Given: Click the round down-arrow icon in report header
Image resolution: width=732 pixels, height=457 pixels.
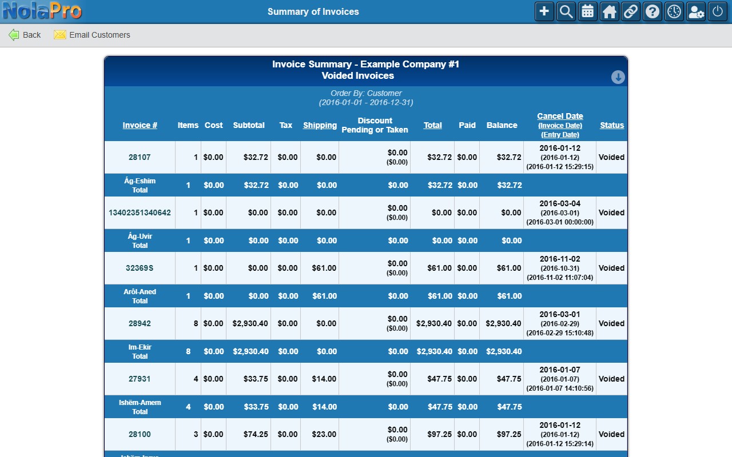Looking at the screenshot, I should point(618,77).
